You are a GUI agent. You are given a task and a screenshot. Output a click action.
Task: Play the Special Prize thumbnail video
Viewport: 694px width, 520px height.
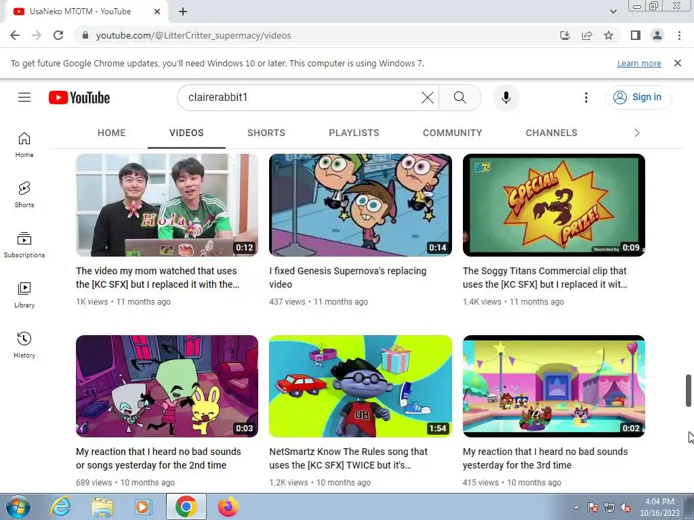click(554, 205)
